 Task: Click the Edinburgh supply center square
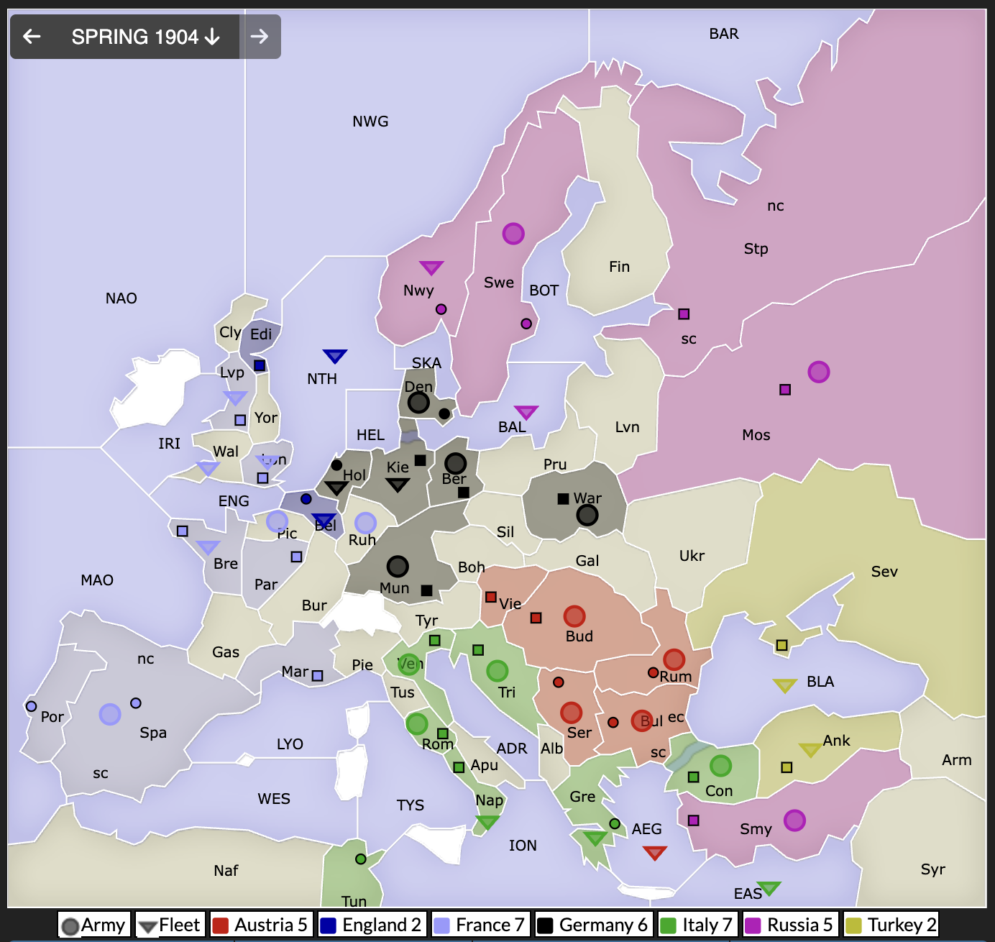pos(260,365)
